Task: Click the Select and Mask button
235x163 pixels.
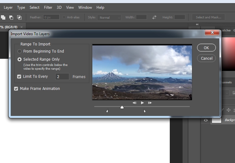Action: 208,17
